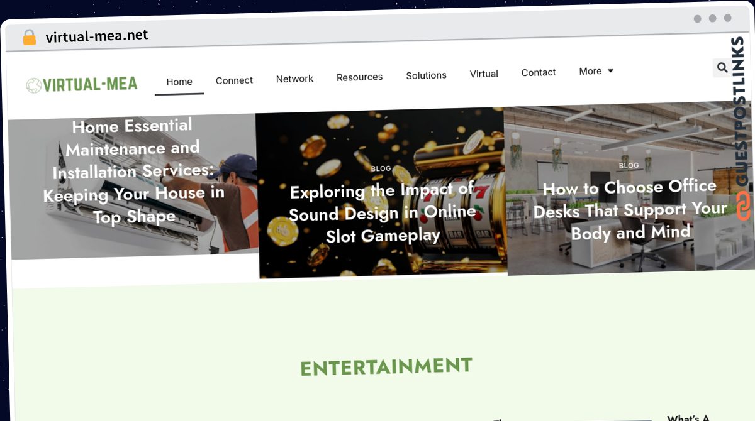Open How to Choose Office Desks article
Image resolution: width=755 pixels, height=421 pixels.
630,210
